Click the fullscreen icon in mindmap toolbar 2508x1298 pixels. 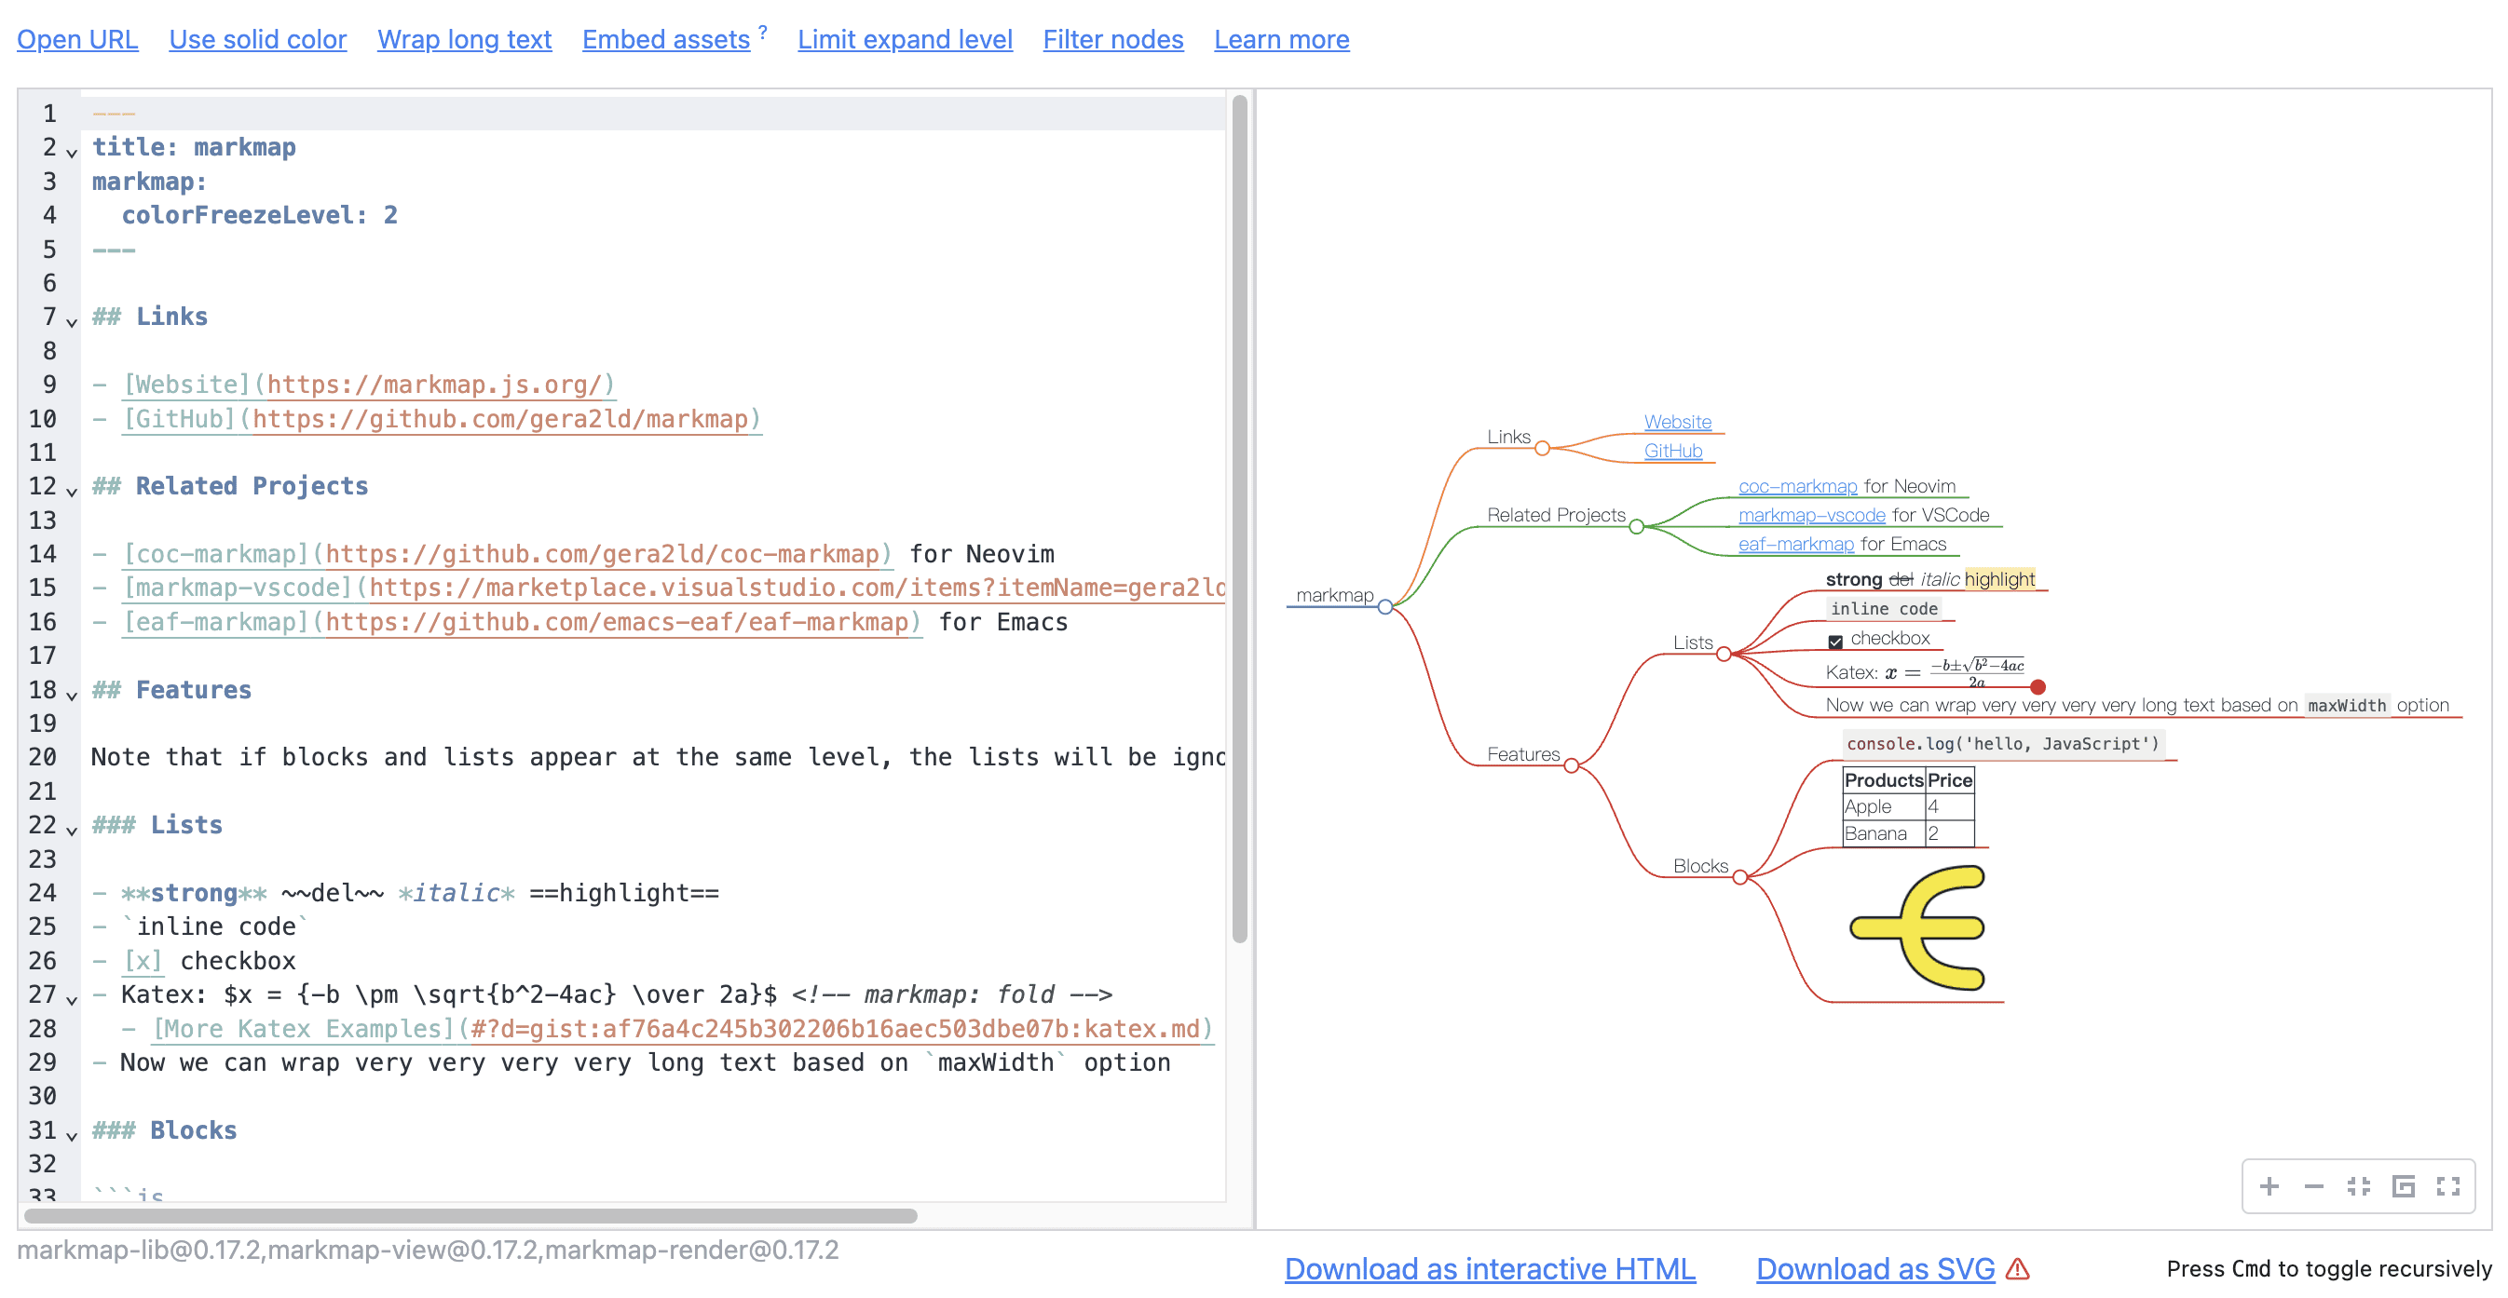pos(2447,1186)
